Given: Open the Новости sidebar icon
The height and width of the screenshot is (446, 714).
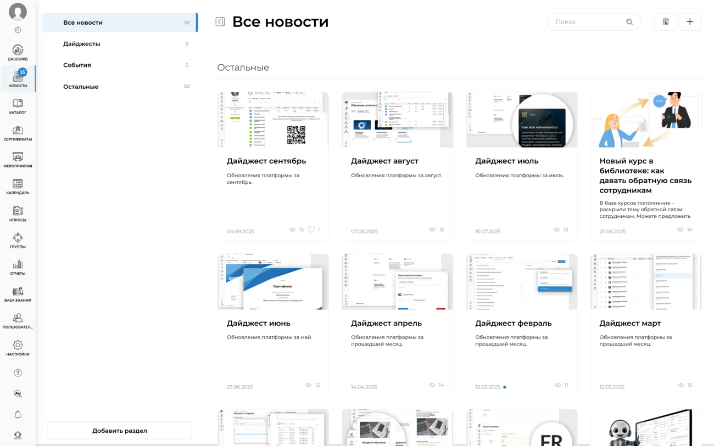Looking at the screenshot, I should [18, 79].
